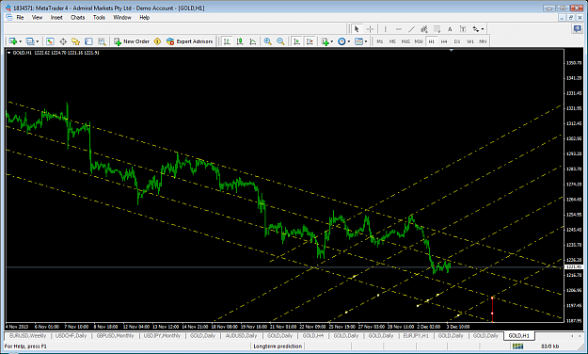Select the W1 timeframe

point(469,41)
